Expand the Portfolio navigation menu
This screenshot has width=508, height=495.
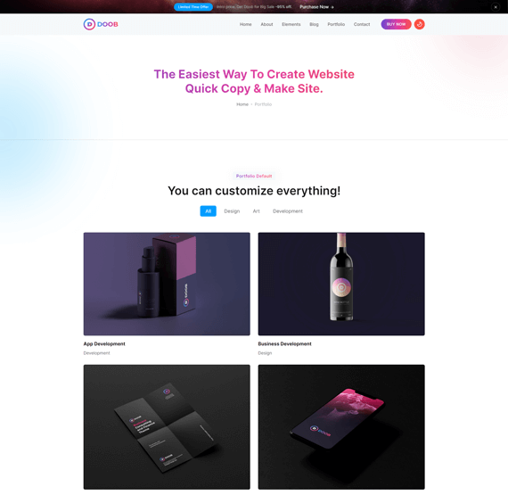point(336,24)
